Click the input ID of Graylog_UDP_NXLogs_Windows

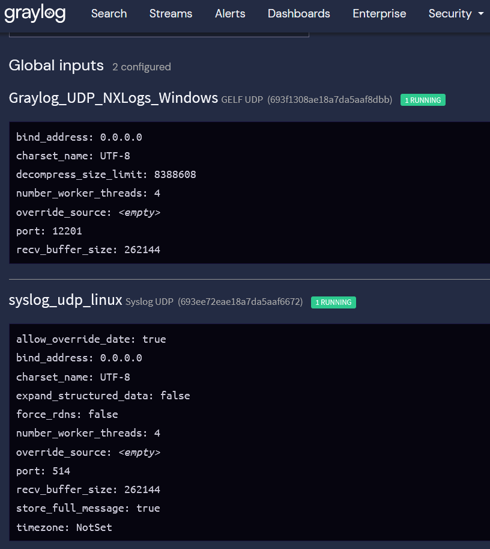330,100
